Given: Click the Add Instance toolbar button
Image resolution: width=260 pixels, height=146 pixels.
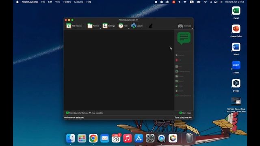Looking at the screenshot, I should click(74, 26).
